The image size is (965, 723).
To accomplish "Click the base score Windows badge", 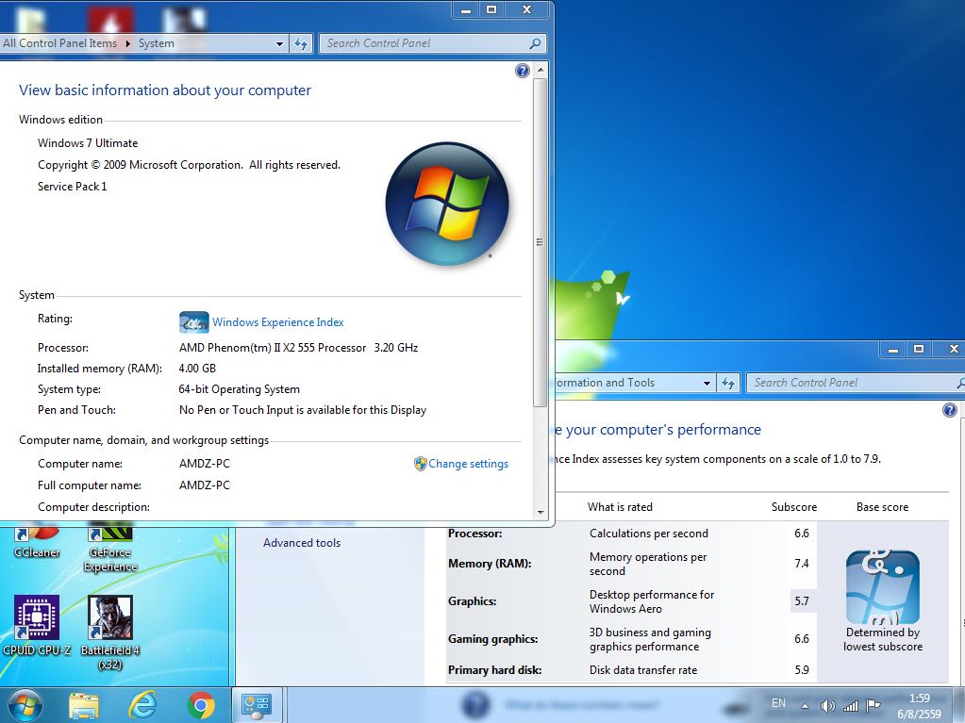I will point(883,587).
